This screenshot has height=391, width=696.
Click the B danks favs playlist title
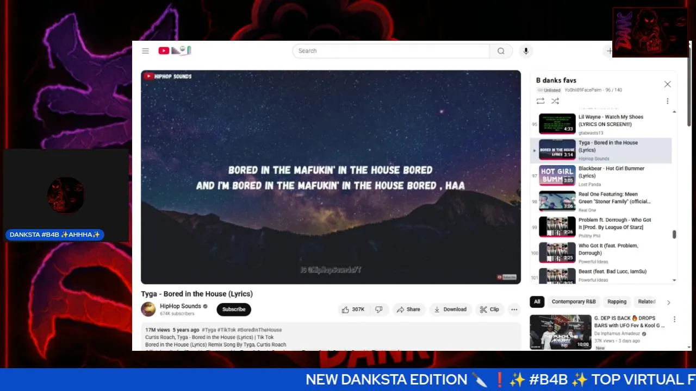556,80
